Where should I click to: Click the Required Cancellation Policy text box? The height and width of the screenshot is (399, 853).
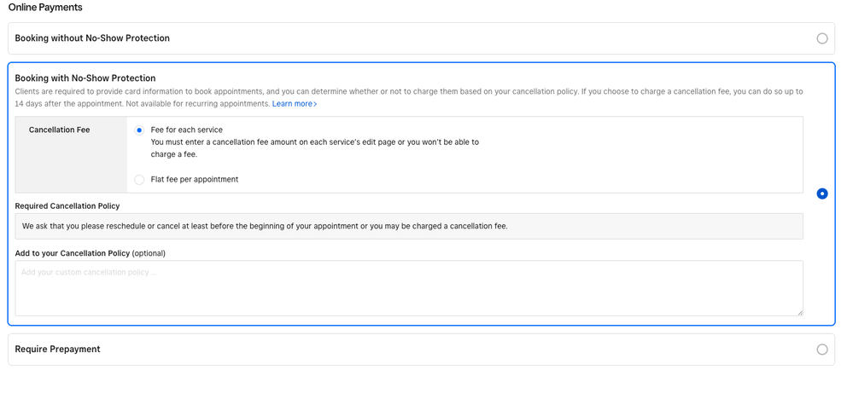[x=408, y=226]
